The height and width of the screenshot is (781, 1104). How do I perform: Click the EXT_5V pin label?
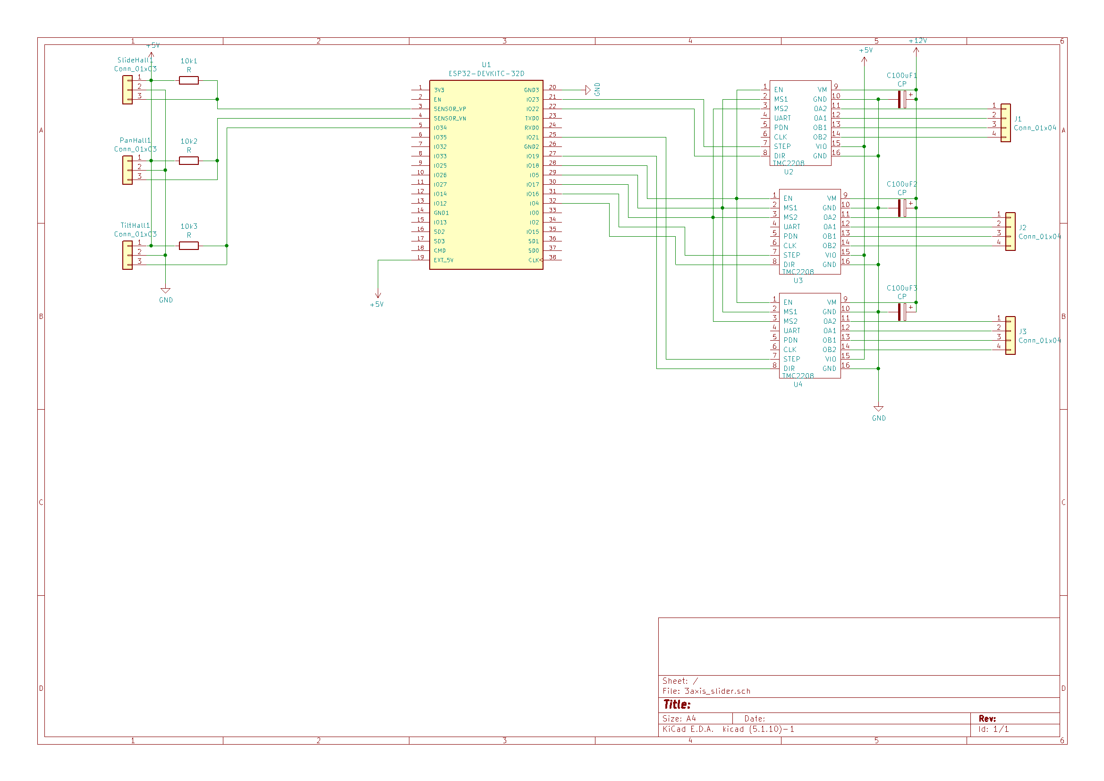[443, 260]
